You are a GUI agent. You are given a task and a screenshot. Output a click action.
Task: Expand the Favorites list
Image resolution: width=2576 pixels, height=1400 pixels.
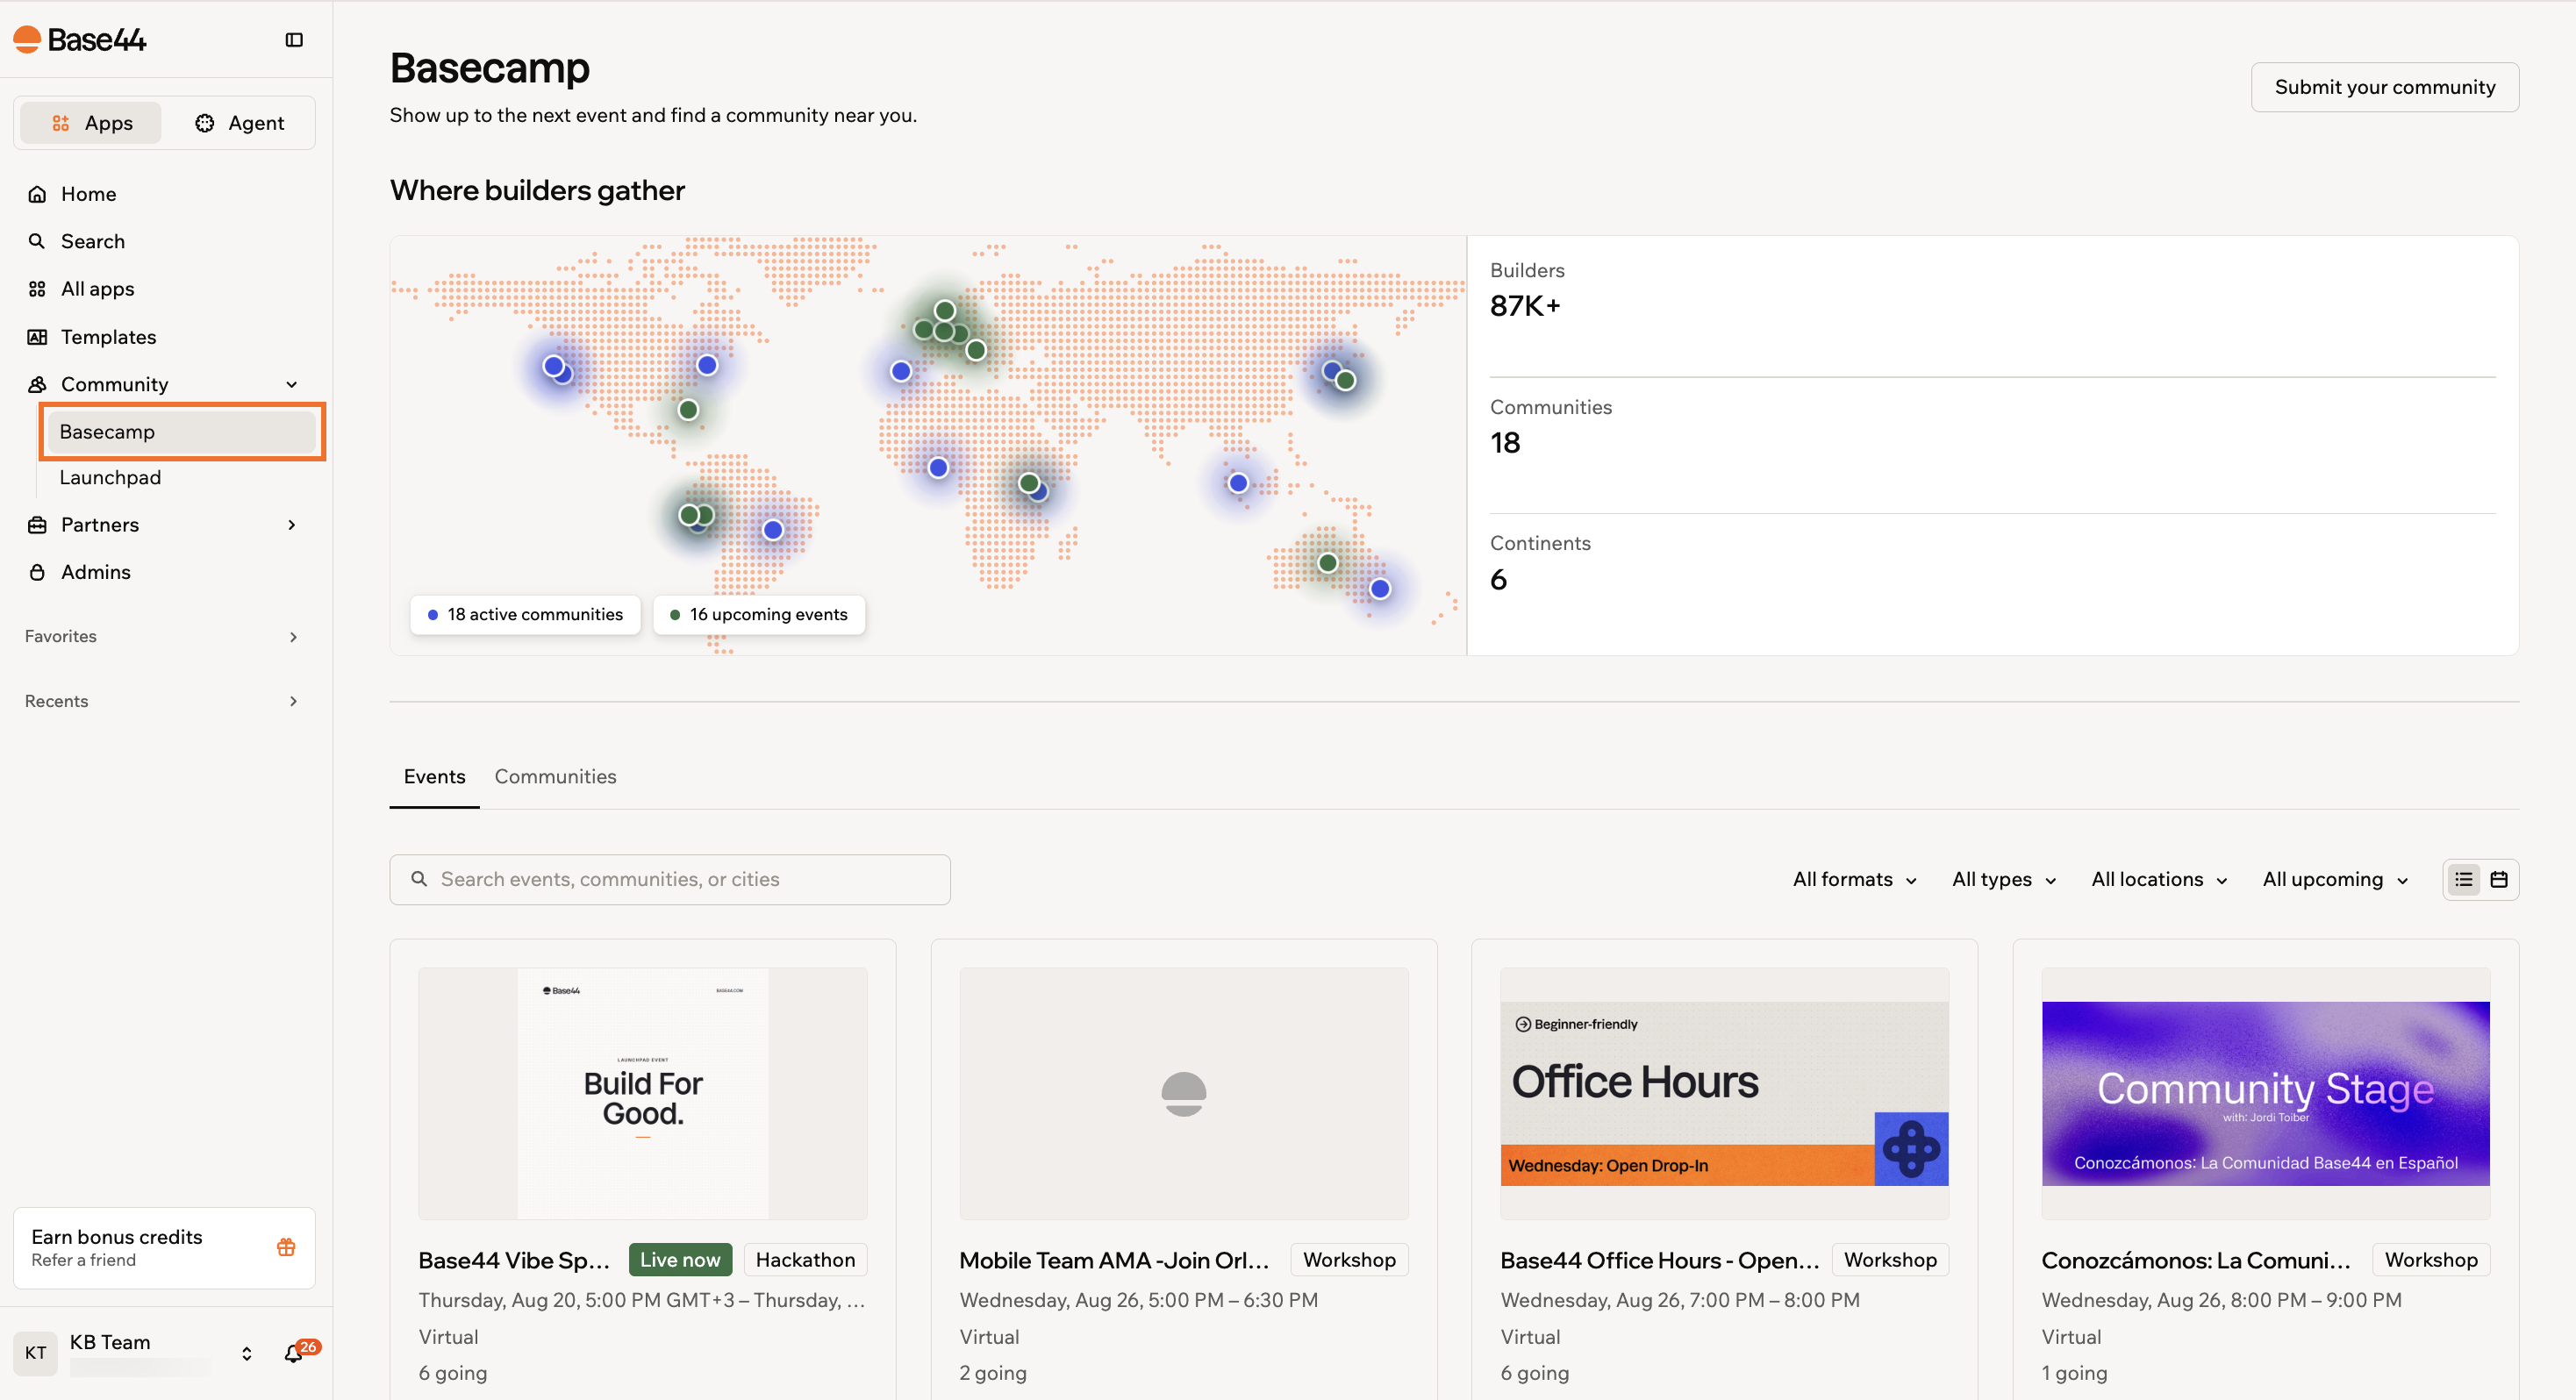tap(293, 637)
